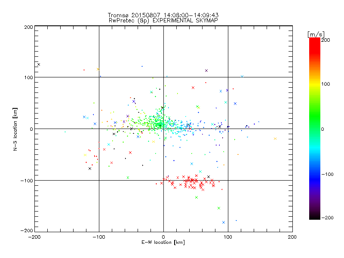
Task: Click the green X marker just below red cluster
Action: 197,197
